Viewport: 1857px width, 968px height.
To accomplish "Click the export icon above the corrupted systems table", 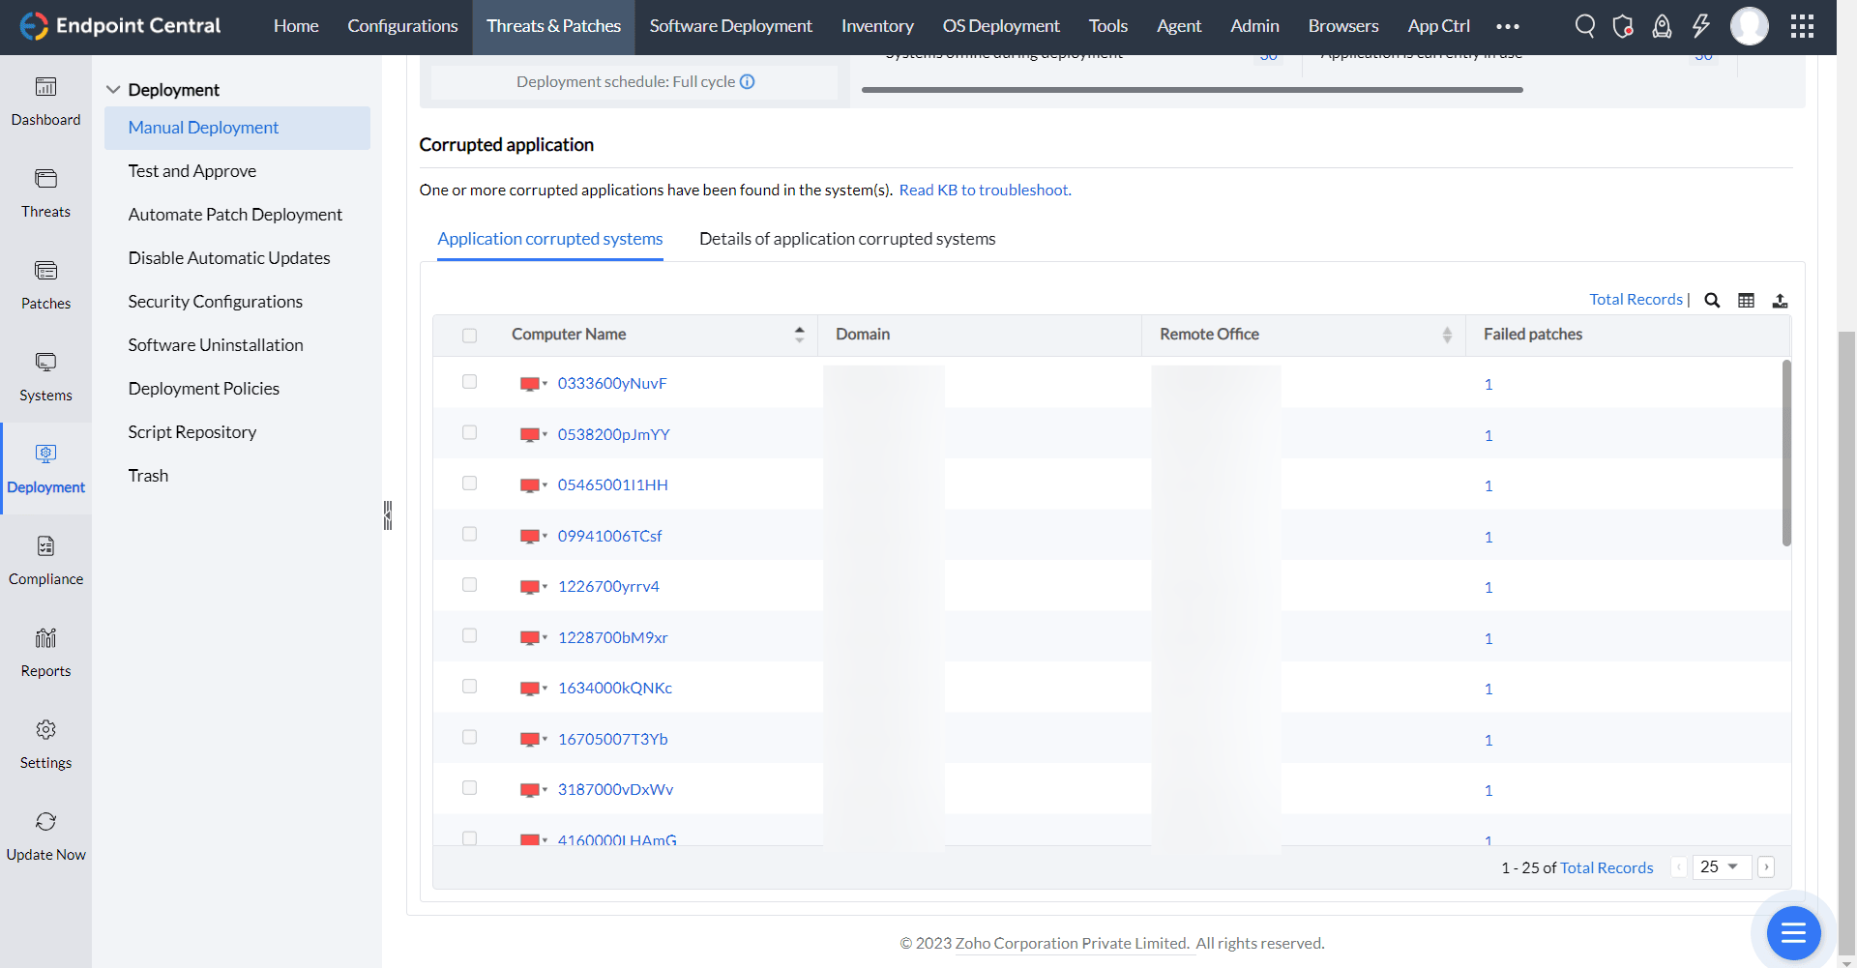I will 1781,300.
